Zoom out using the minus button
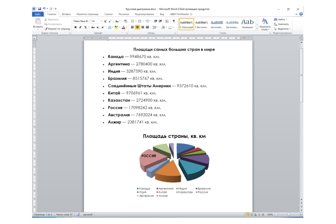Image resolution: width=336 pixels, height=224 pixels. [x=276, y=214]
